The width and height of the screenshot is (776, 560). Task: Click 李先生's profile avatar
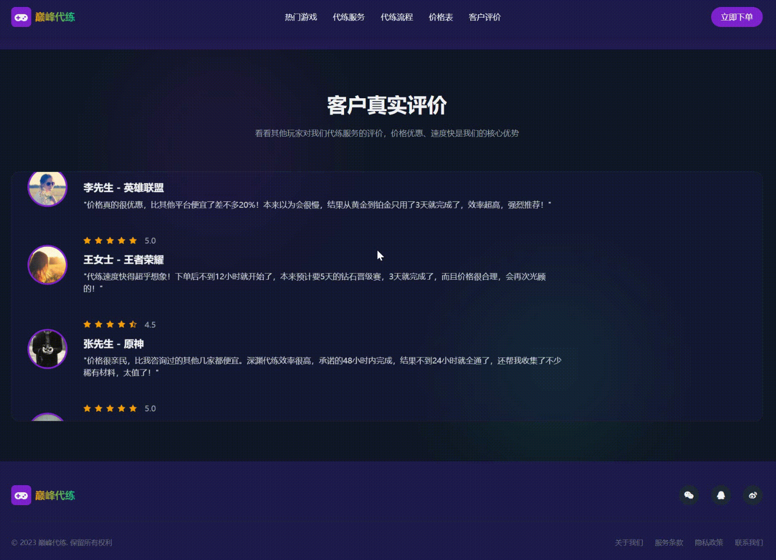click(47, 187)
